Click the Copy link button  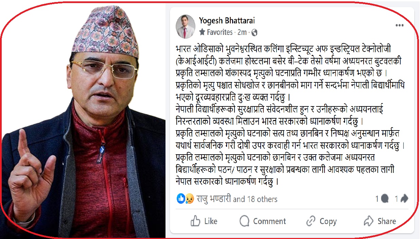click(x=321, y=221)
